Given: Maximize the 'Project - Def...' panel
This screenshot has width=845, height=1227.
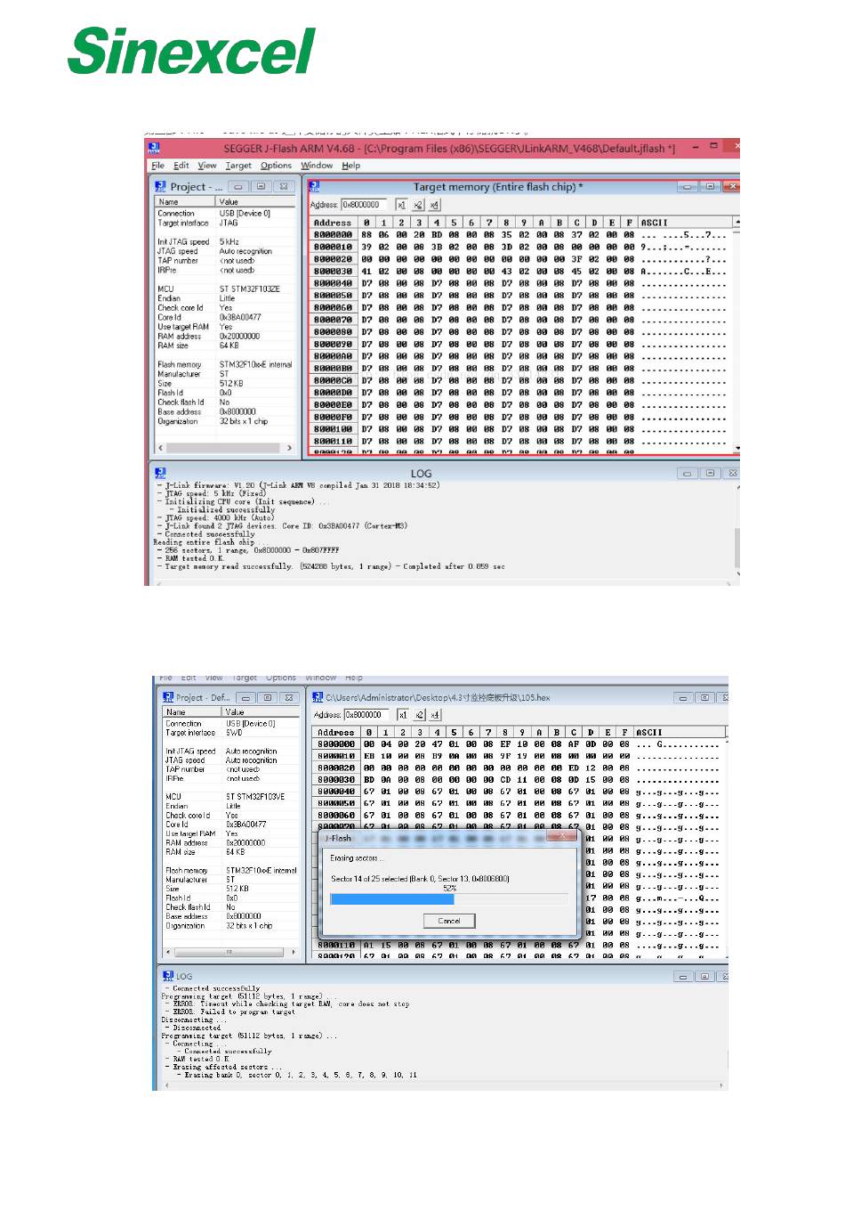Looking at the screenshot, I should [268, 697].
